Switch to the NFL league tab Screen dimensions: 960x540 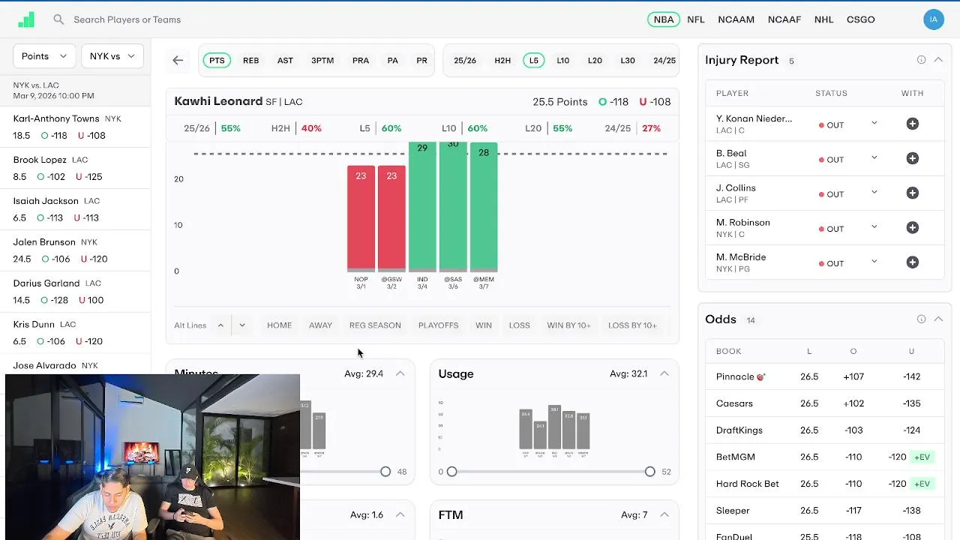[696, 19]
